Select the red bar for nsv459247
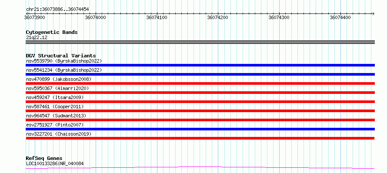The image size is (387, 173). [x=200, y=102]
